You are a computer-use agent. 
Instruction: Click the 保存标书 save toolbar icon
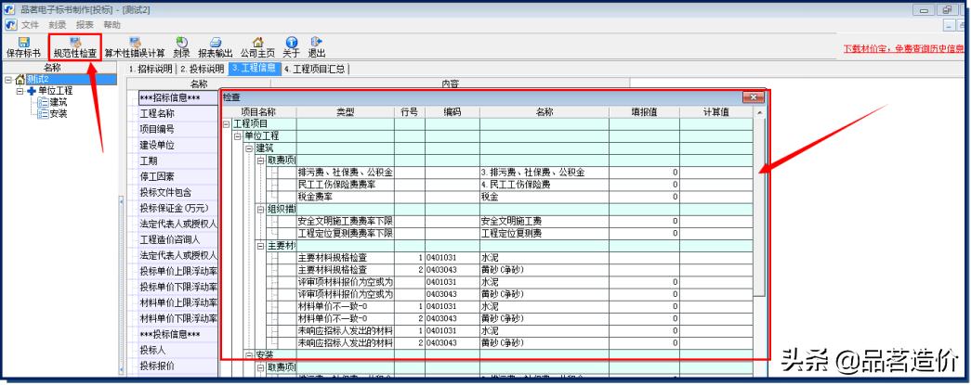(24, 42)
